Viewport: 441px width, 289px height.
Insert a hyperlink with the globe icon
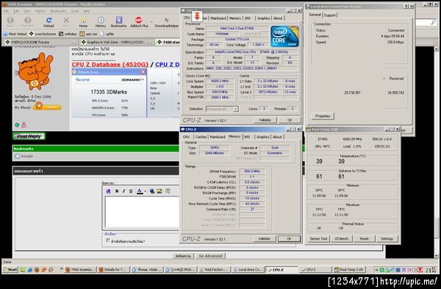152,191
